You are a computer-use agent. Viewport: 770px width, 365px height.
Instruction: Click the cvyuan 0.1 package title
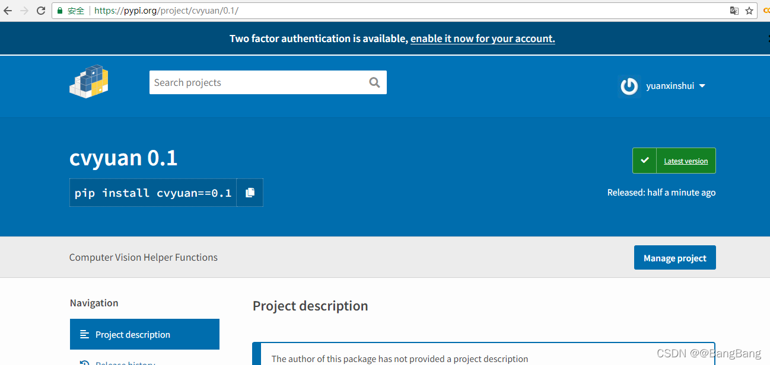pyautogui.click(x=123, y=158)
